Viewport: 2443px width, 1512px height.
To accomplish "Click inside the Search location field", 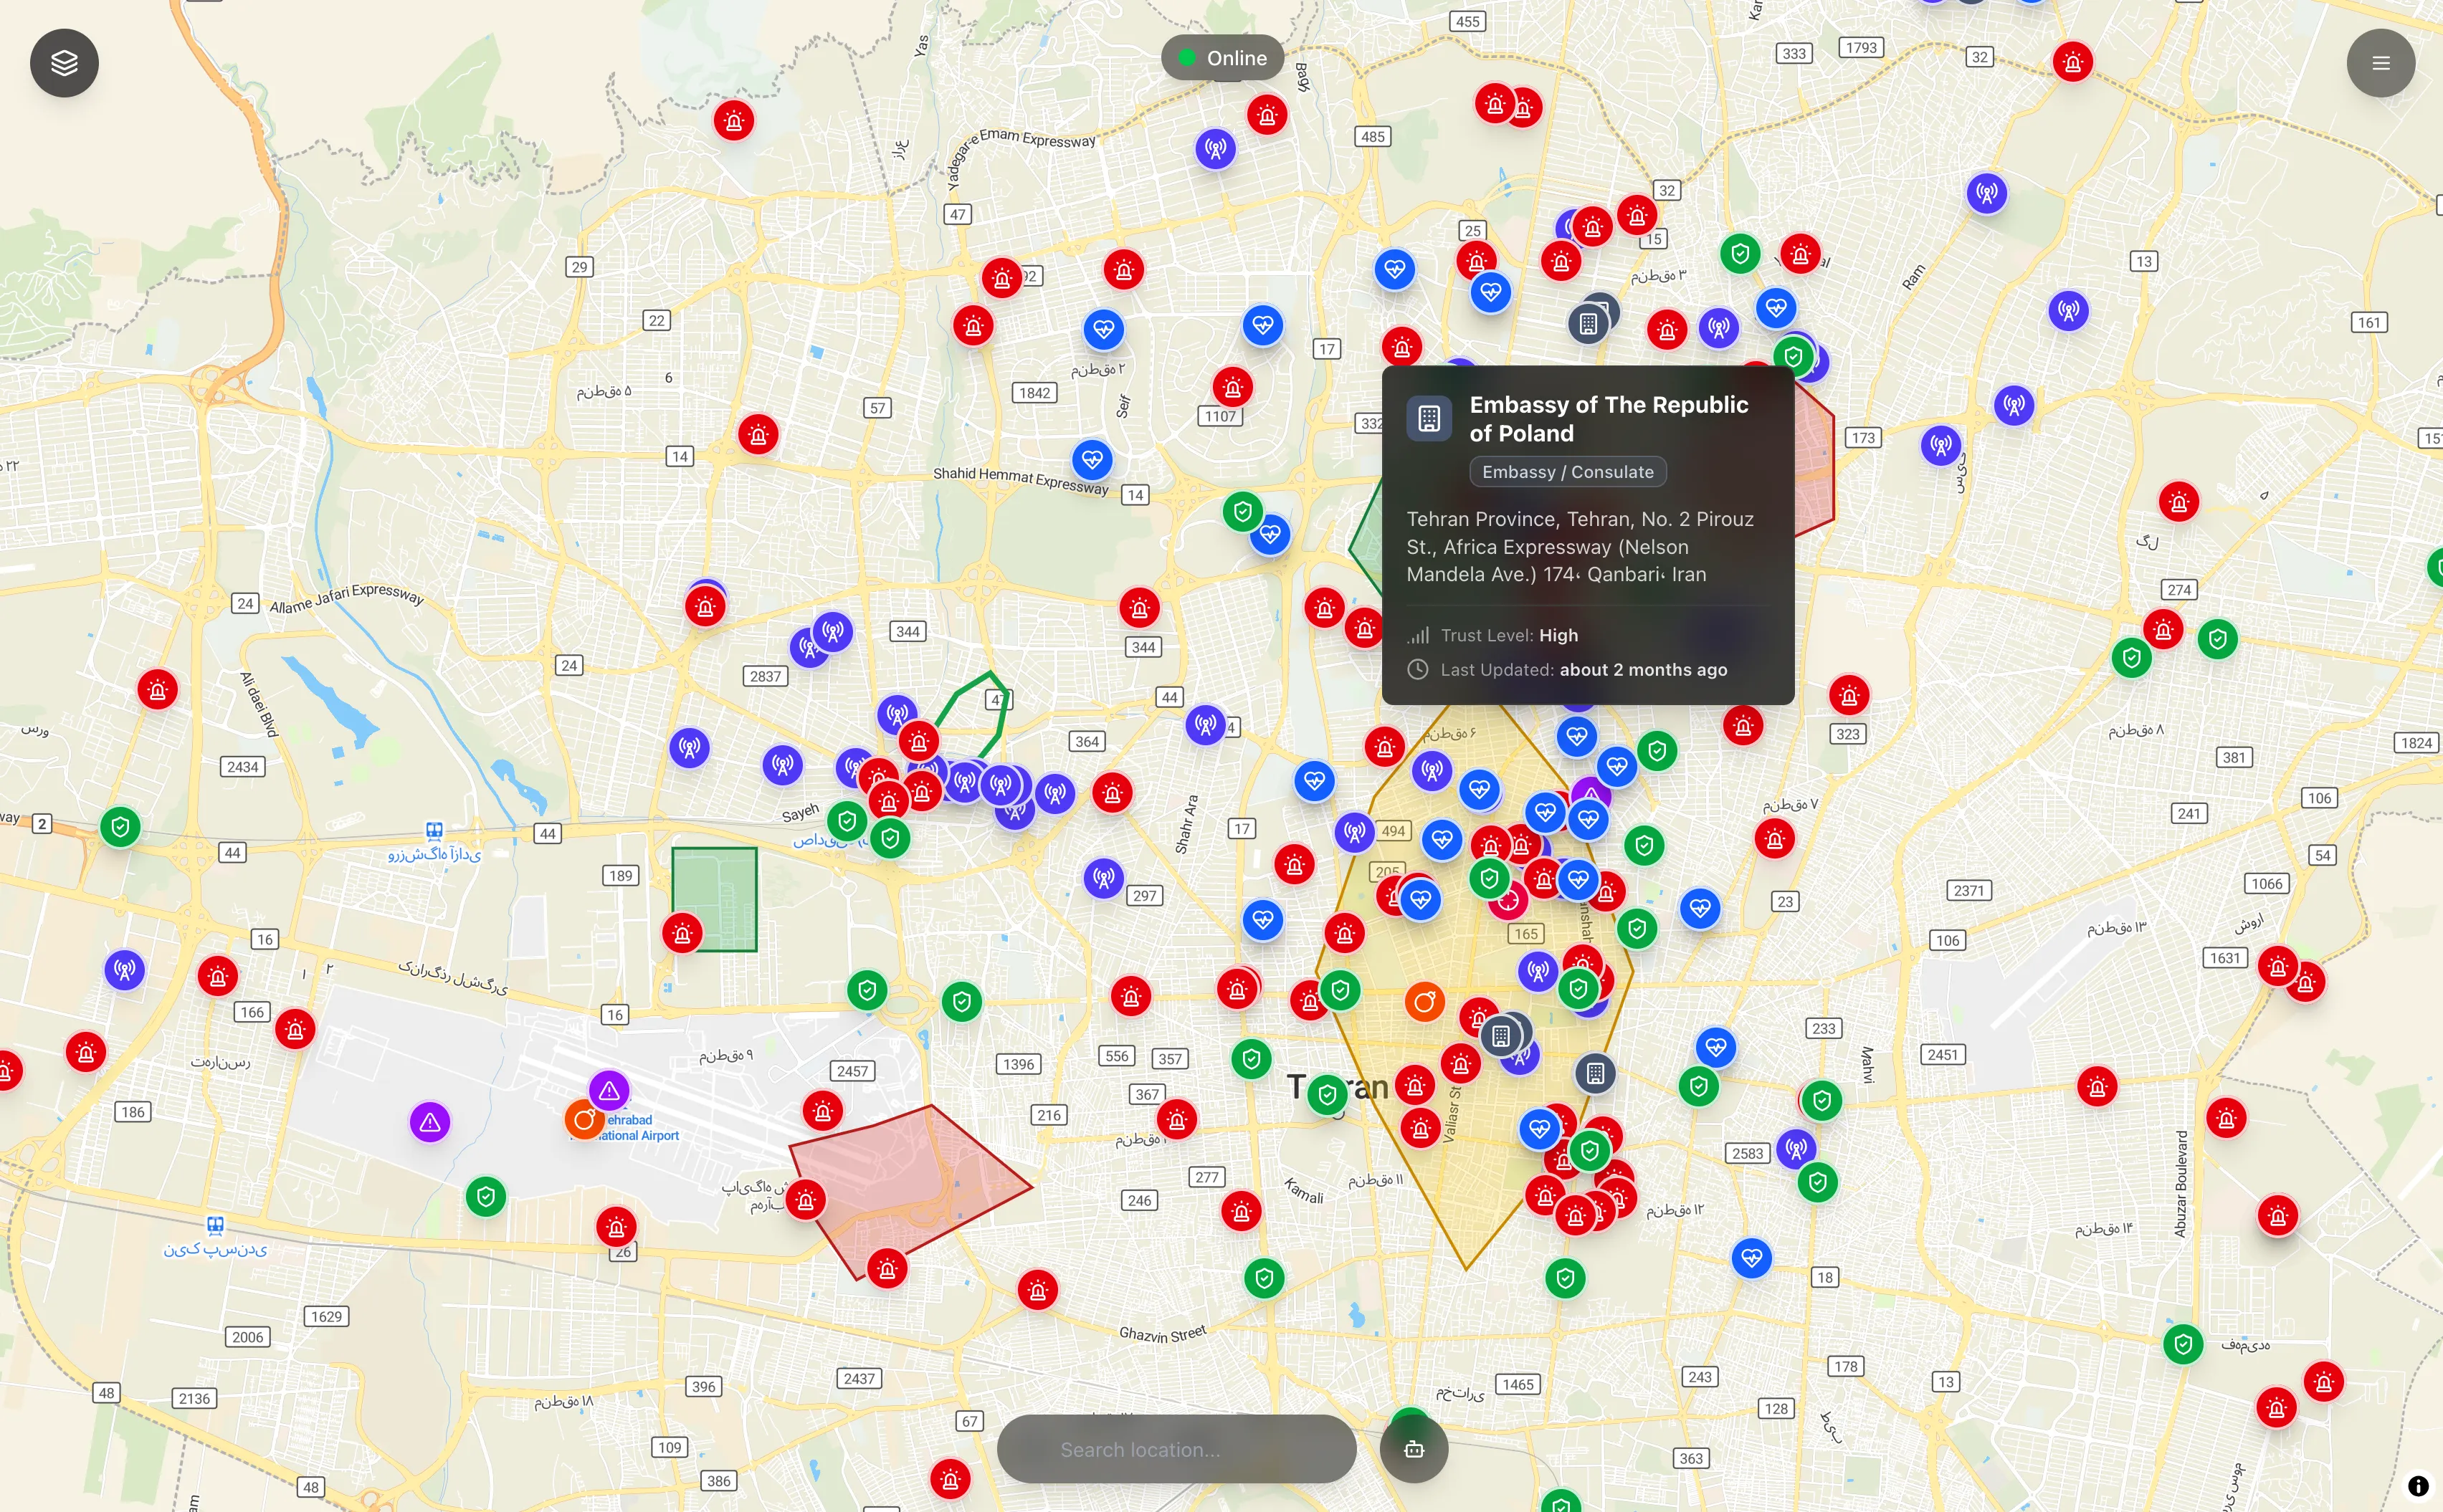I will [x=1176, y=1449].
